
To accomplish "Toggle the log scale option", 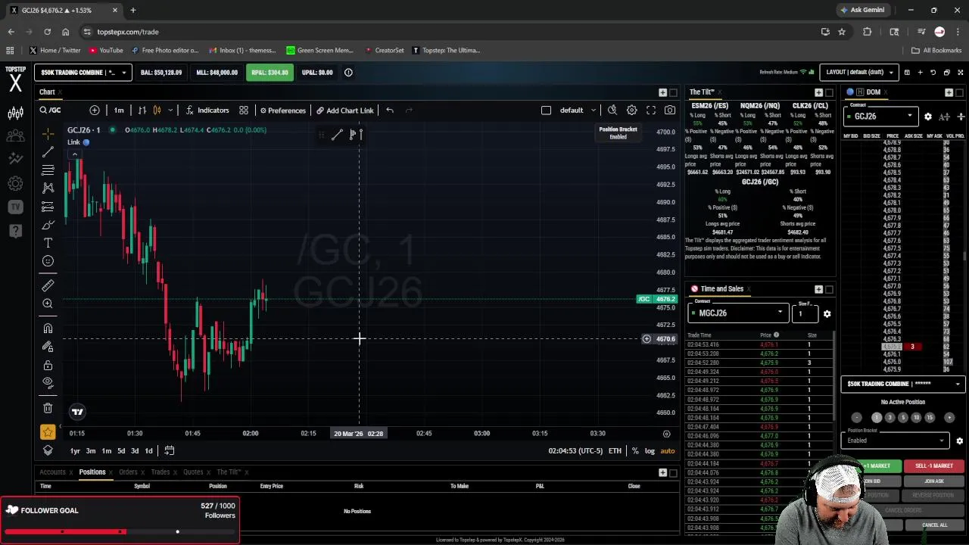I will tap(650, 451).
